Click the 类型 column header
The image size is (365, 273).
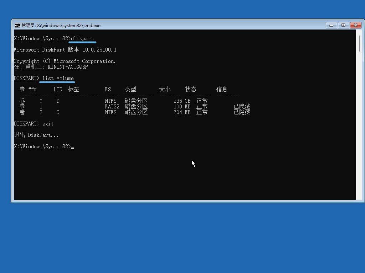130,89
